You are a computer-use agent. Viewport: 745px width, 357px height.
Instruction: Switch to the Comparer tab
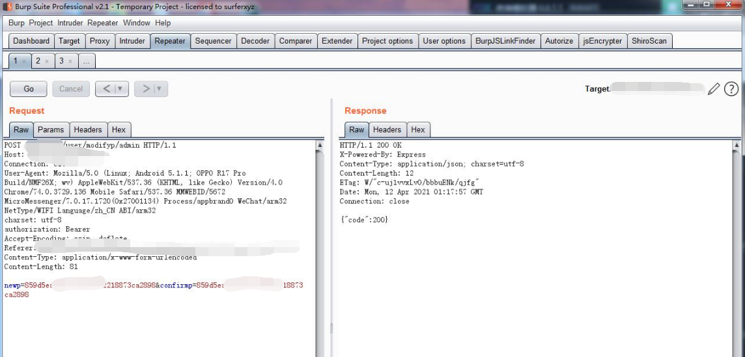click(x=296, y=41)
